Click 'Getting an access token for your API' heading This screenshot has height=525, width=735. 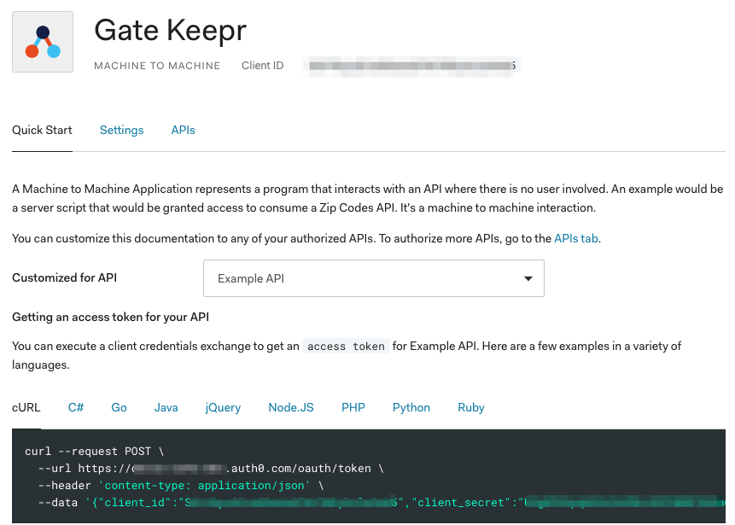111,317
